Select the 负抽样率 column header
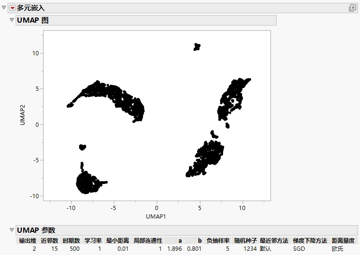Screen dimensions: 360x255 (x=218, y=240)
